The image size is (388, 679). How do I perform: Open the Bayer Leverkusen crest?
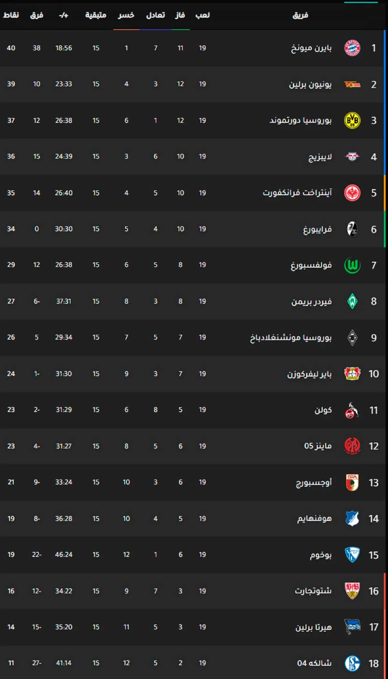(x=352, y=374)
